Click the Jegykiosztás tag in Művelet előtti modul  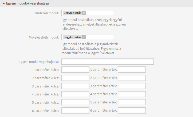point(73,37)
